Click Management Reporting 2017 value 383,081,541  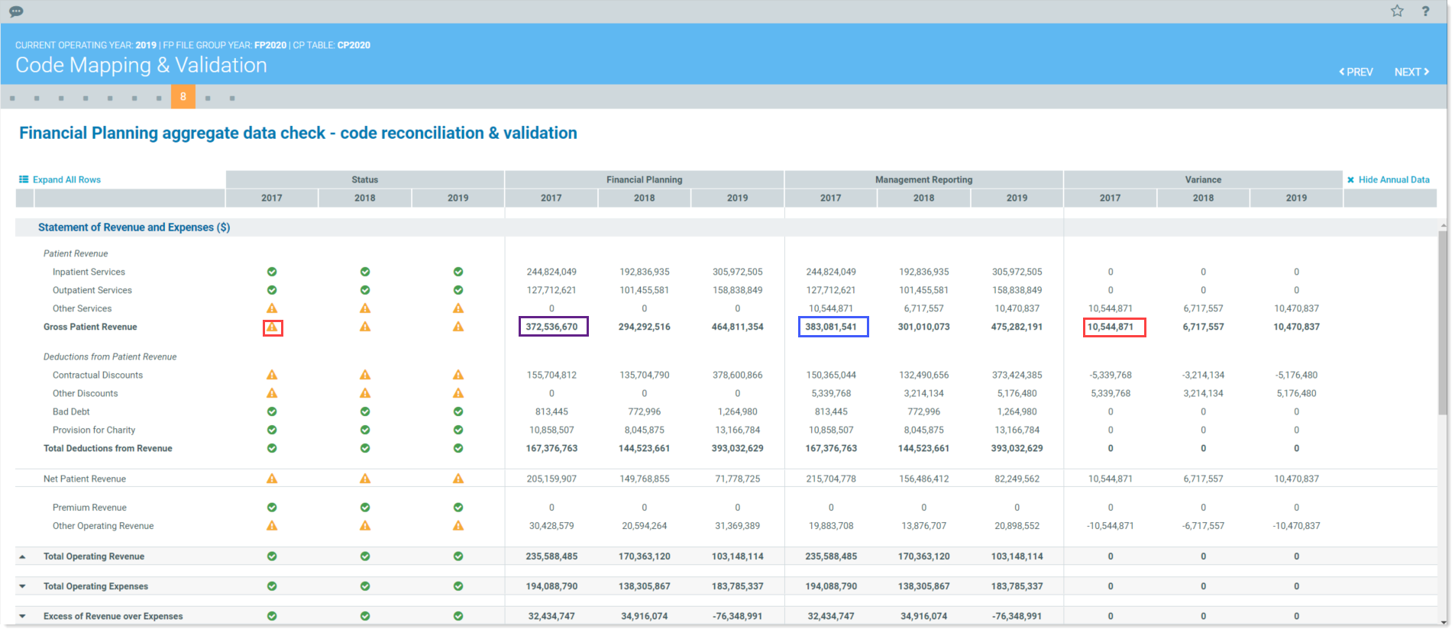pos(831,327)
